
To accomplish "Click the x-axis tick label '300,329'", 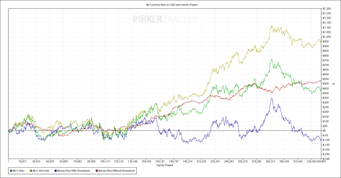I will pos(284,161).
